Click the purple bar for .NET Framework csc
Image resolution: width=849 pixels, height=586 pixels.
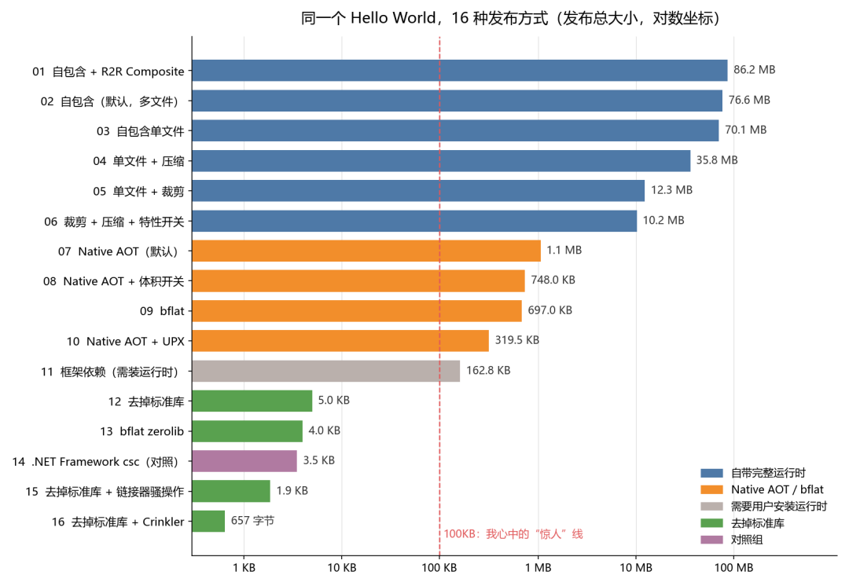coord(244,460)
